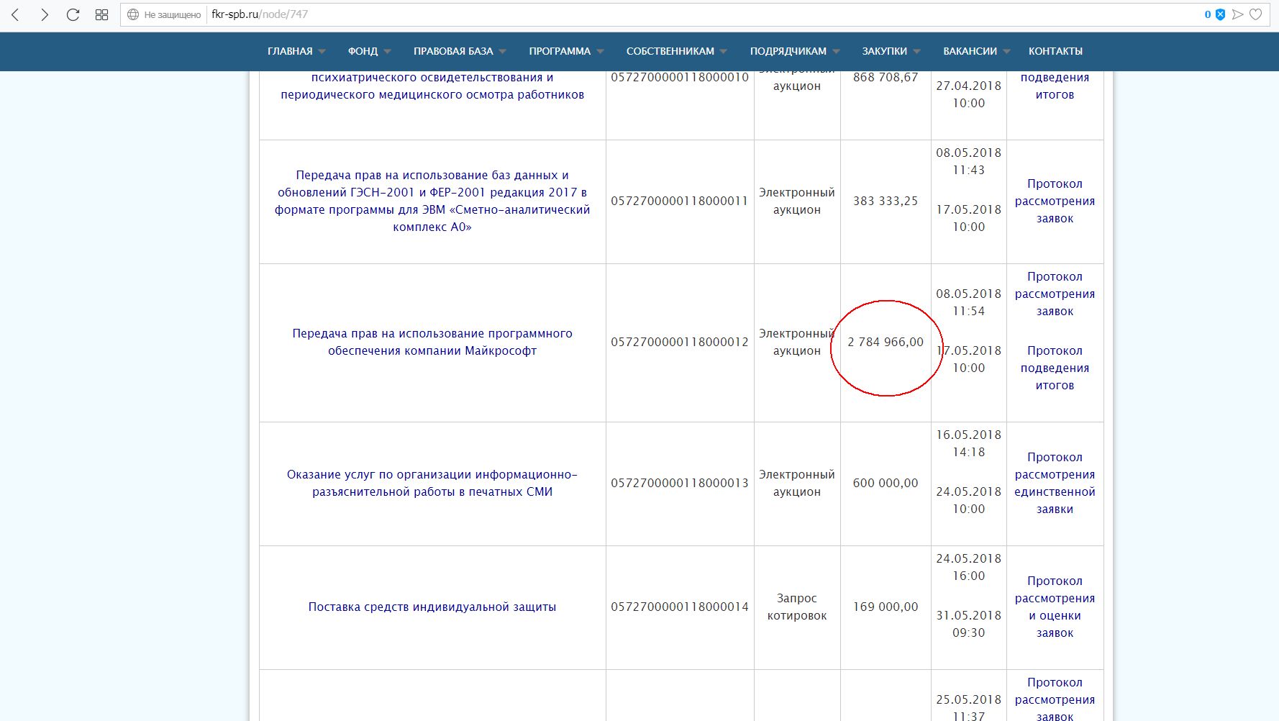The image size is (1279, 721).
Task: Open Протокол рассмотрения единственной заявки link
Action: 1055,483
